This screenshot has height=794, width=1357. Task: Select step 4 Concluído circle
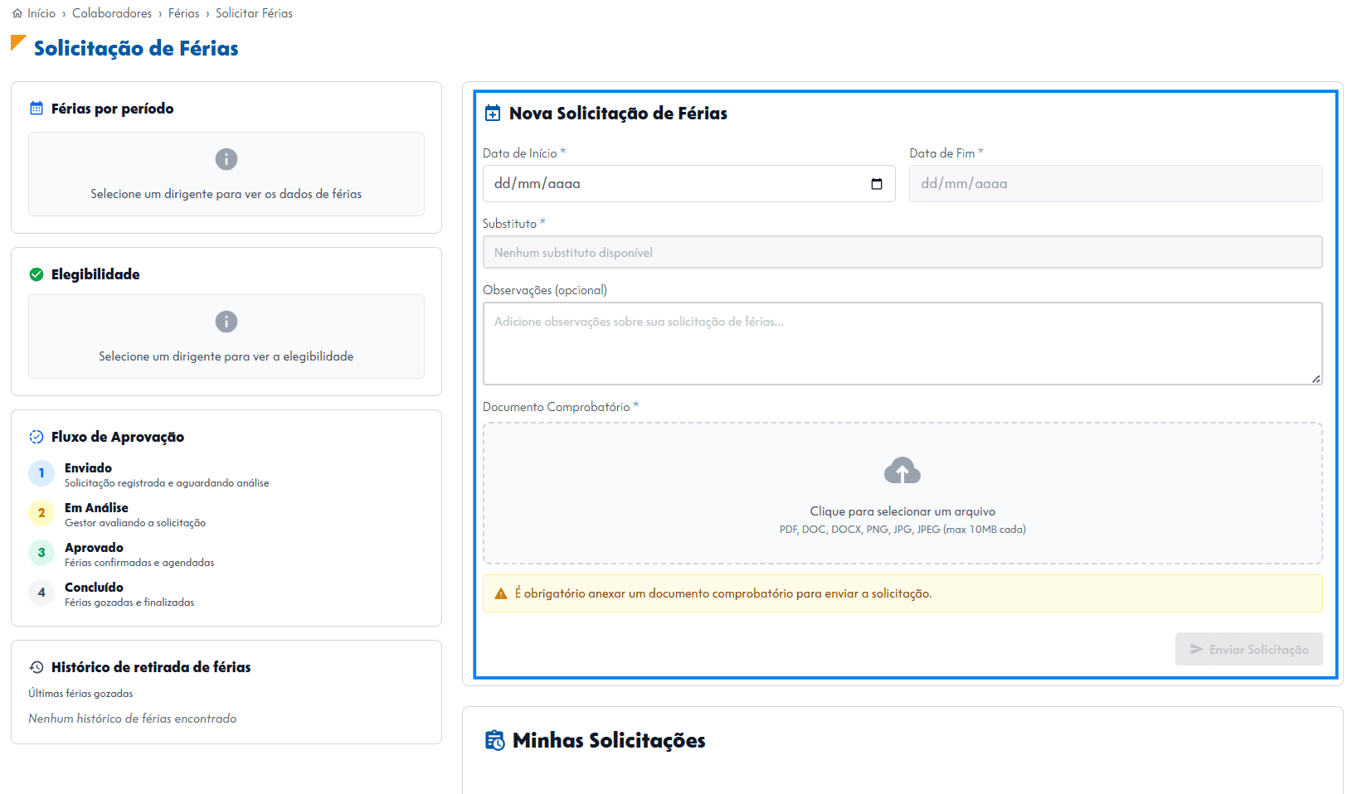41,593
